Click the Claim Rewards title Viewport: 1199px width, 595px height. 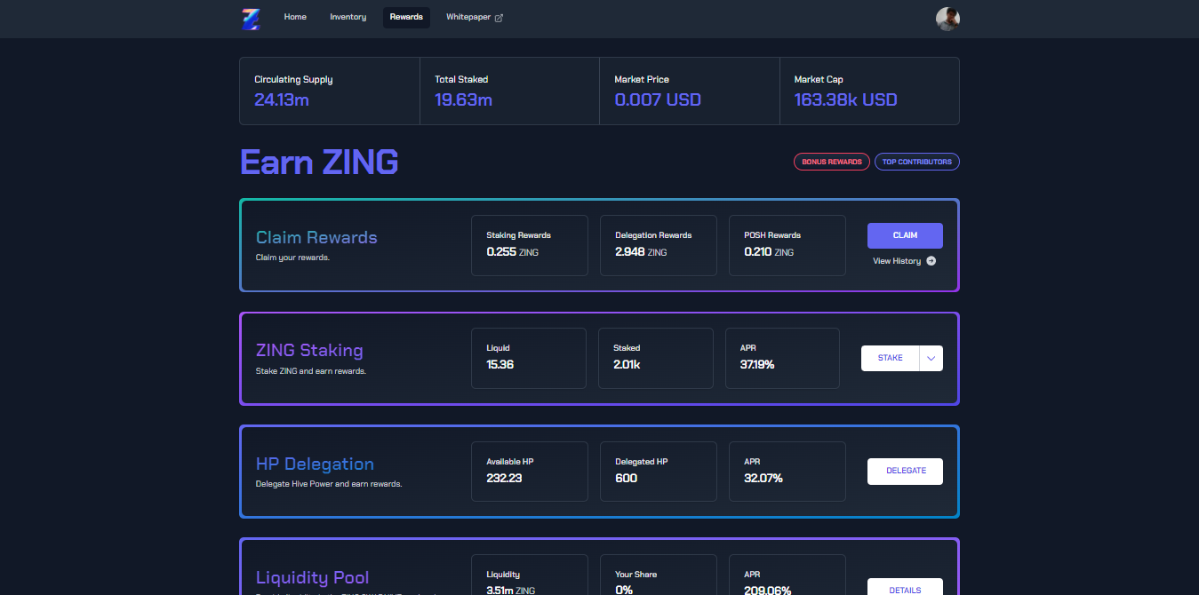[x=316, y=237]
